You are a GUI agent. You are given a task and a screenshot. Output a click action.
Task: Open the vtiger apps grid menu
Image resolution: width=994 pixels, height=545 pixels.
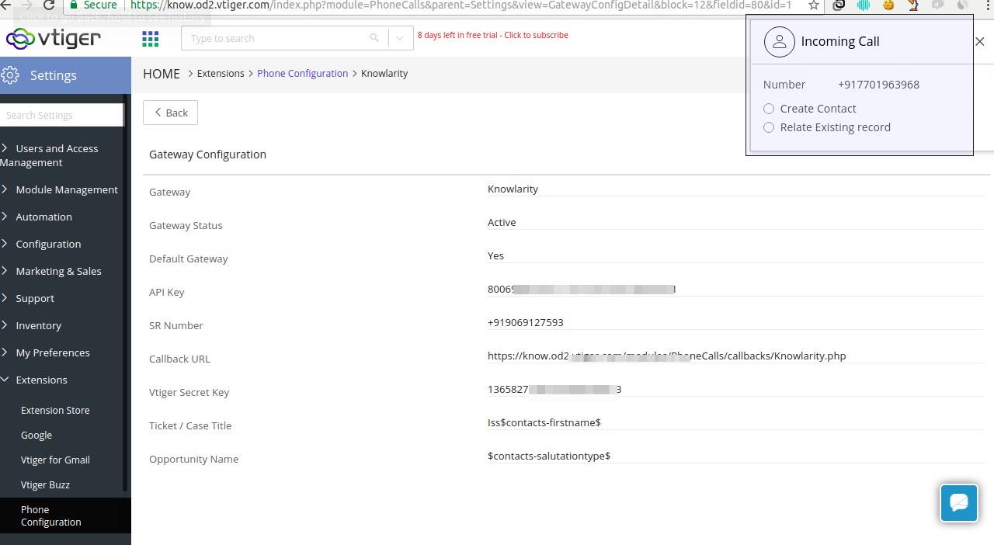coord(151,38)
